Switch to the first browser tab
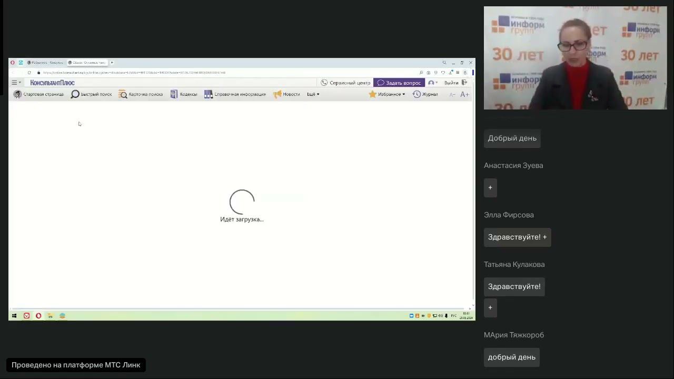Image resolution: width=674 pixels, height=379 pixels. pyautogui.click(x=45, y=63)
